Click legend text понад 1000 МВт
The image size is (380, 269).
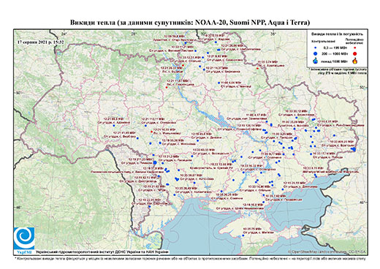[x=335, y=61]
